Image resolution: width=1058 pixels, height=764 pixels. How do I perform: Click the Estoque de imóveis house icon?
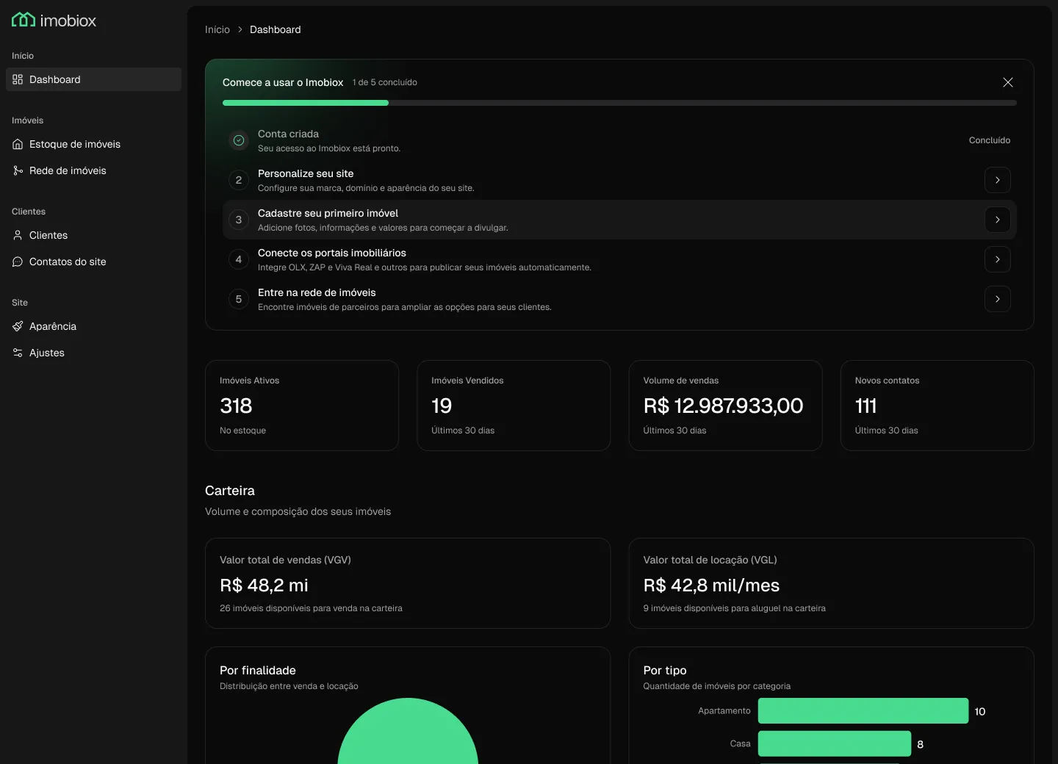[x=18, y=144]
